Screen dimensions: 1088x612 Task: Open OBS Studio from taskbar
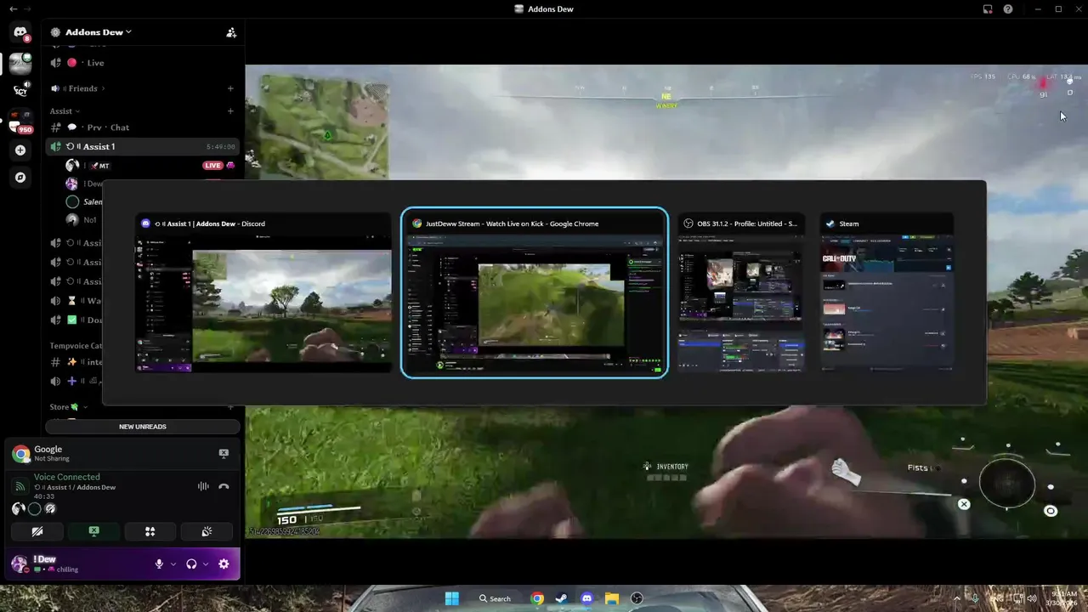[637, 598]
